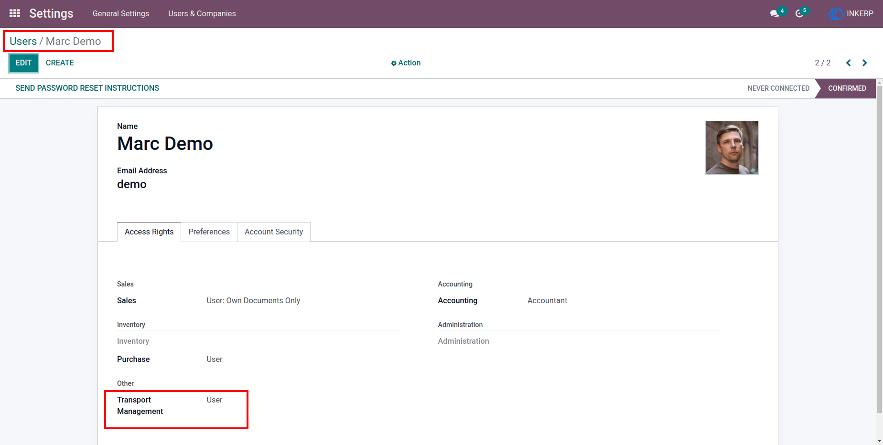The width and height of the screenshot is (883, 445).
Task: Click the Purchase 'User' value
Action: [215, 360]
